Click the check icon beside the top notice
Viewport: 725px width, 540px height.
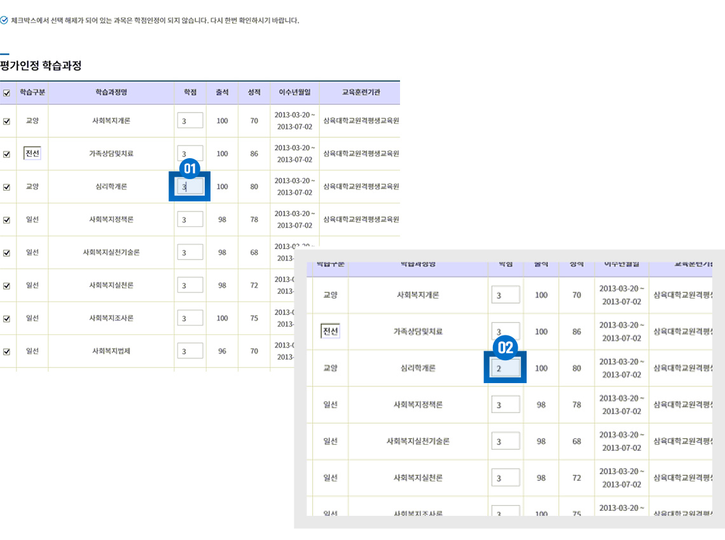coord(4,20)
